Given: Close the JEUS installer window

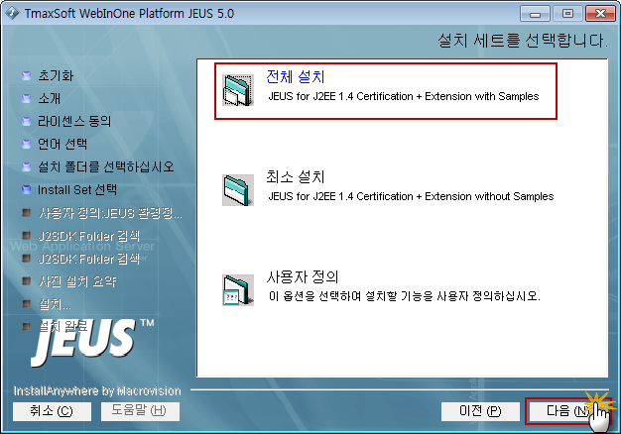Looking at the screenshot, I should (600, 14).
